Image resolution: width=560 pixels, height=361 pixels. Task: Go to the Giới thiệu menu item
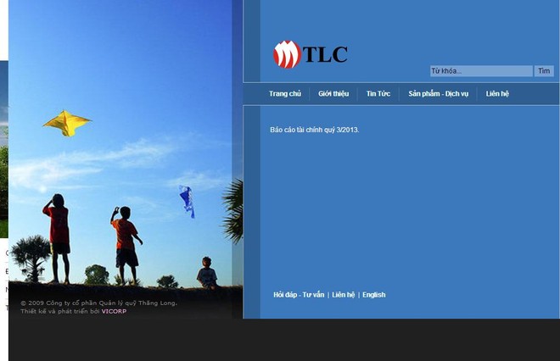tap(333, 94)
